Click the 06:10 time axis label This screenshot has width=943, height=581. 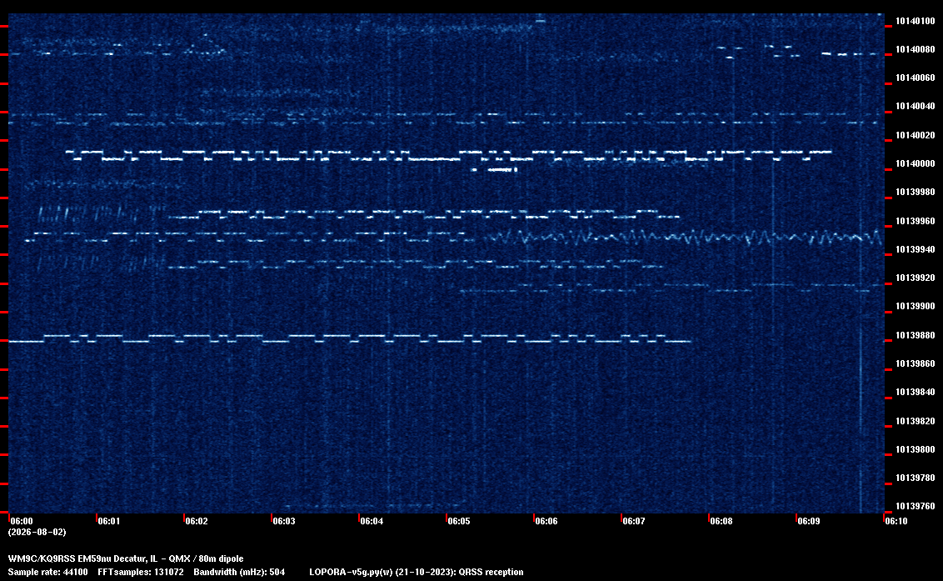[896, 521]
